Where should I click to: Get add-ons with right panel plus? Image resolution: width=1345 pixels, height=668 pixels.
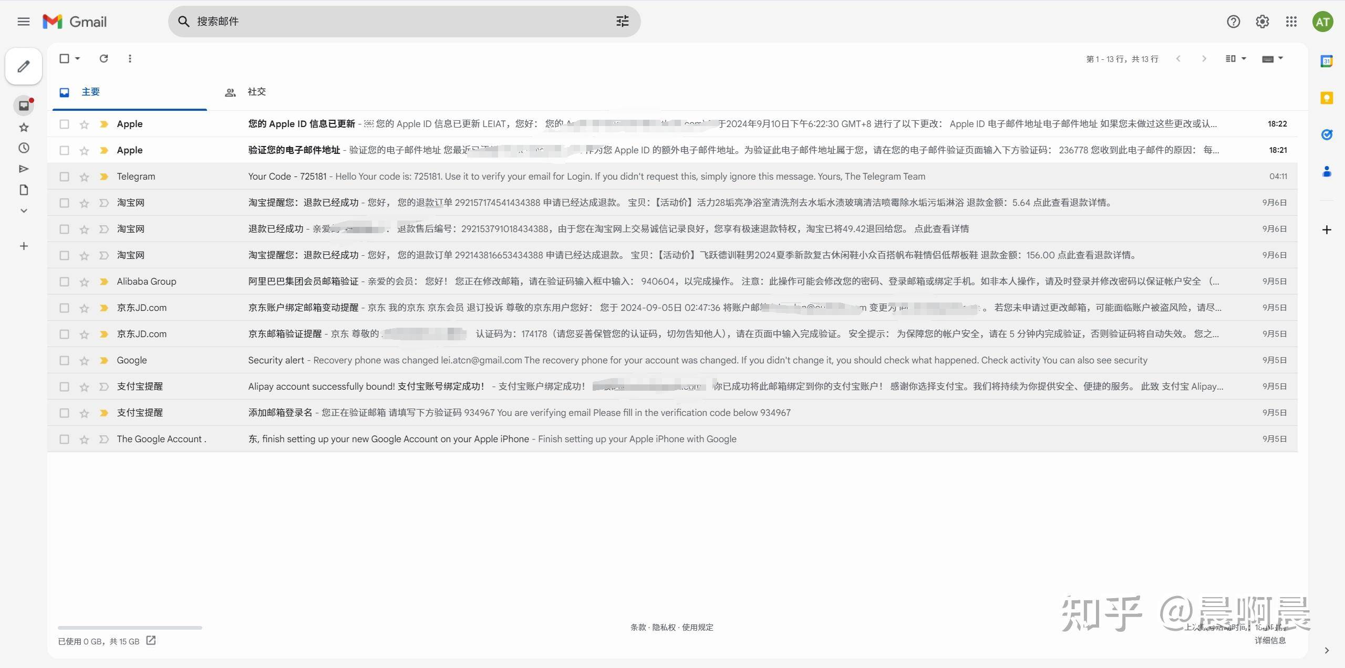click(x=1327, y=229)
